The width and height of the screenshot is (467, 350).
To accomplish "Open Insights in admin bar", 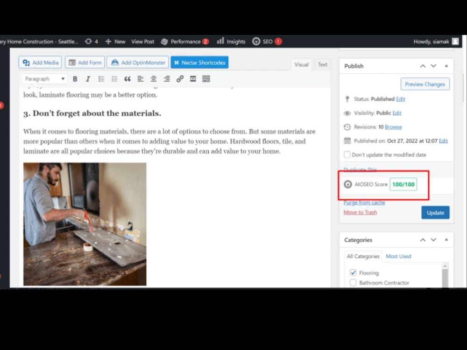I will 231,42.
